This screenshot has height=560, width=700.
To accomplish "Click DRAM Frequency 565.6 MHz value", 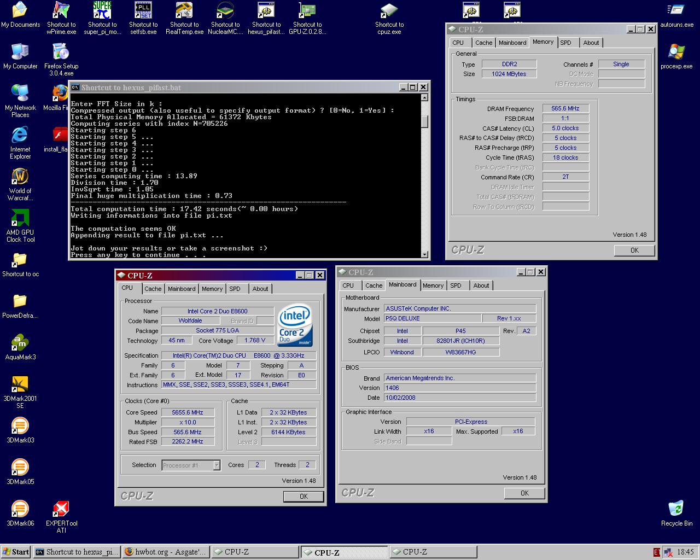I will pos(565,108).
